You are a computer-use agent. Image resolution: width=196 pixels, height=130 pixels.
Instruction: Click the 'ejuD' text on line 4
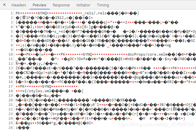67,27
